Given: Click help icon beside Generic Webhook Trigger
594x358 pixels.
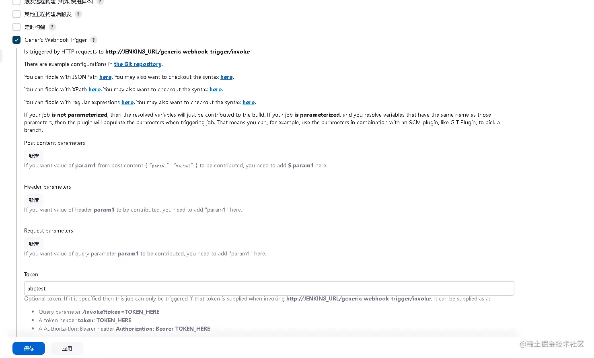Looking at the screenshot, I should 94,40.
